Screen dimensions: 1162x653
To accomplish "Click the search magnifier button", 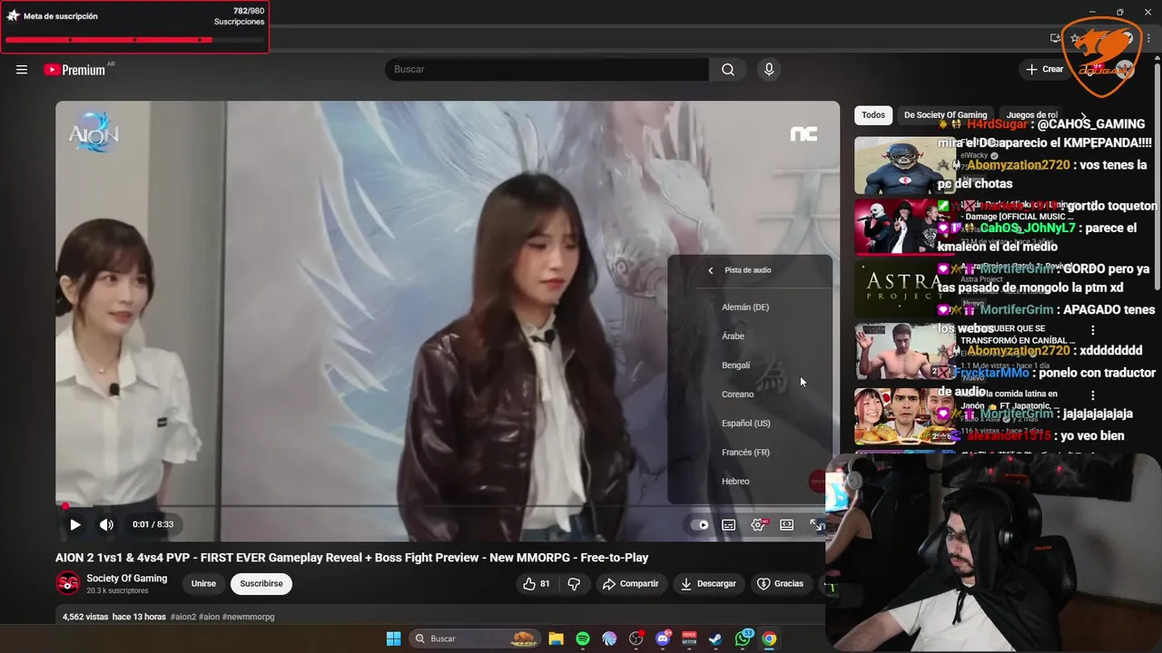I will click(x=728, y=70).
